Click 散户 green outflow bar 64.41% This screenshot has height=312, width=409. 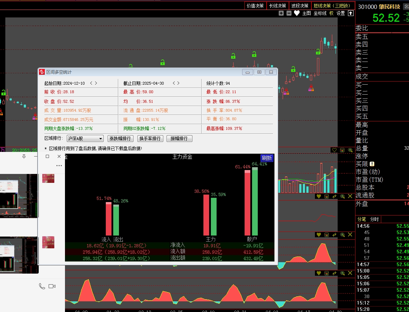(255, 201)
